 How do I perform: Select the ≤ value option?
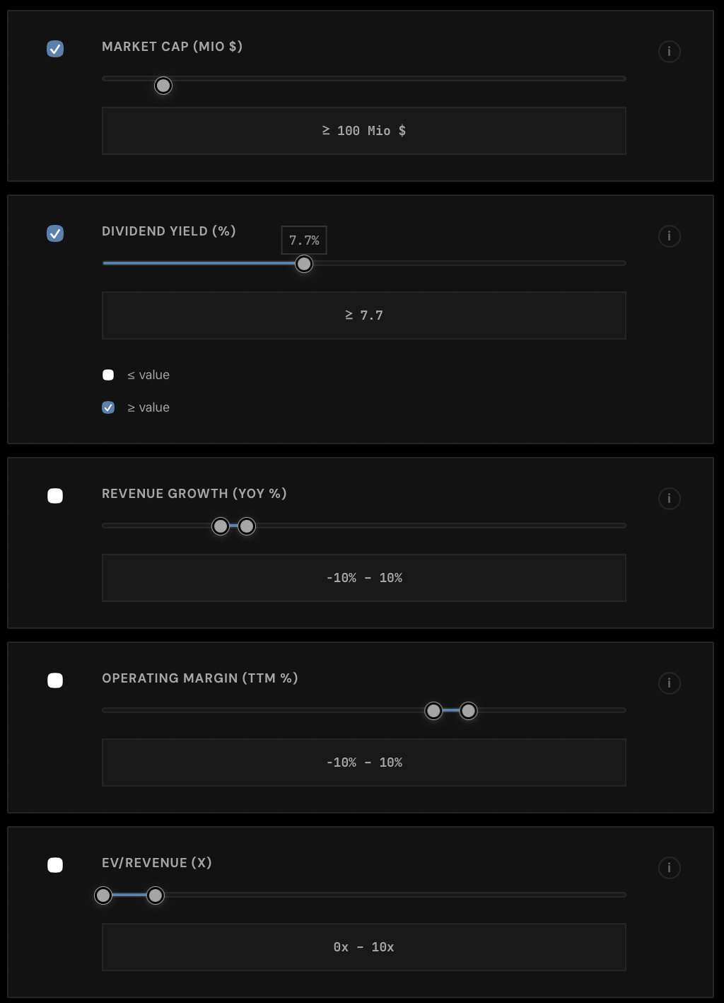point(108,374)
